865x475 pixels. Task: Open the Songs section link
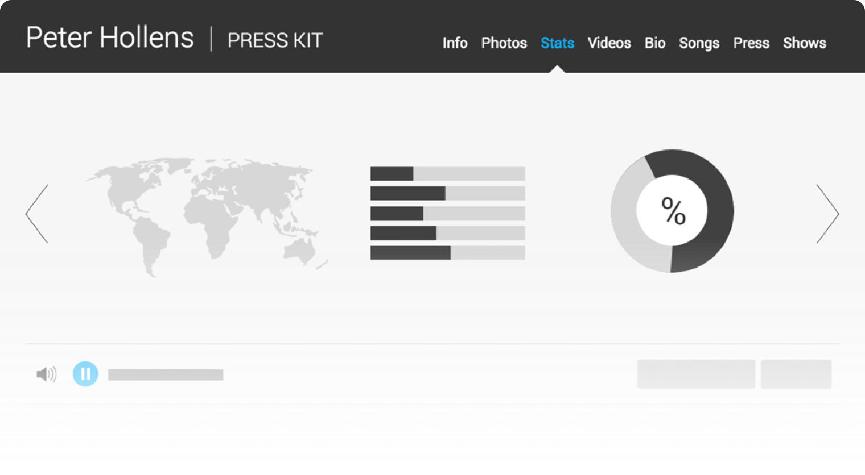(699, 43)
